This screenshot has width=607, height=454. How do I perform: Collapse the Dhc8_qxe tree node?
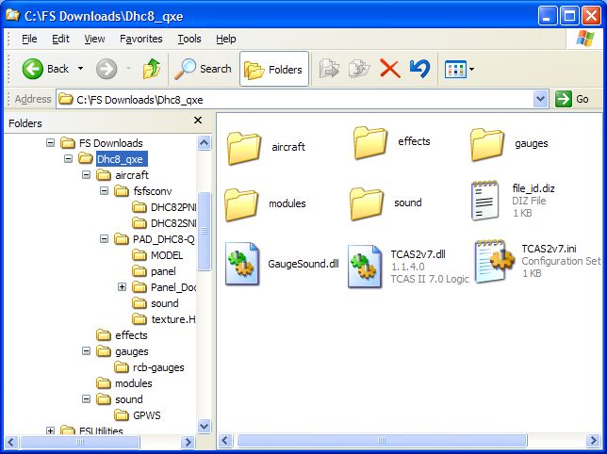point(69,159)
